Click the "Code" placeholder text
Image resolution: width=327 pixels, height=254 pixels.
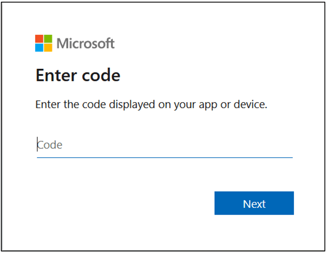click(x=50, y=145)
